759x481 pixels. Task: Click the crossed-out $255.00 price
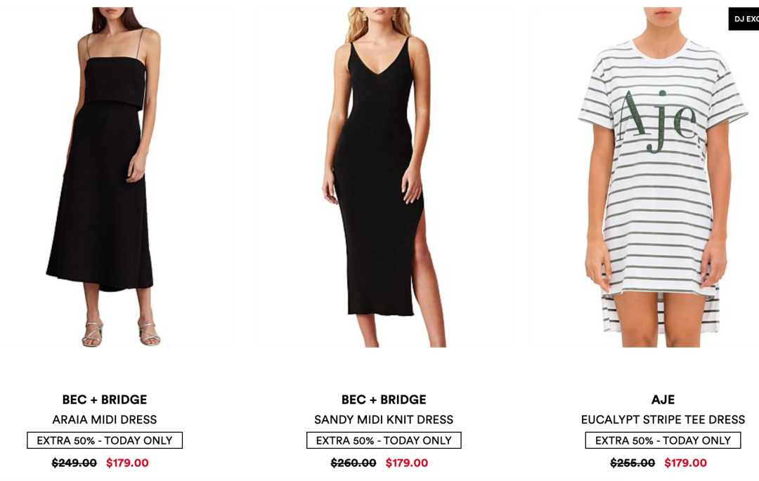pos(632,463)
